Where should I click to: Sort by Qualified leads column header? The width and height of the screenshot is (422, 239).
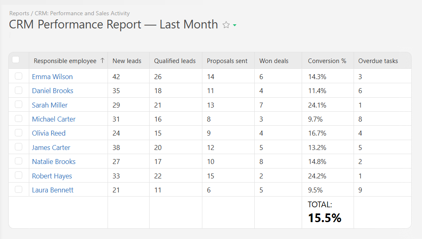click(x=175, y=61)
